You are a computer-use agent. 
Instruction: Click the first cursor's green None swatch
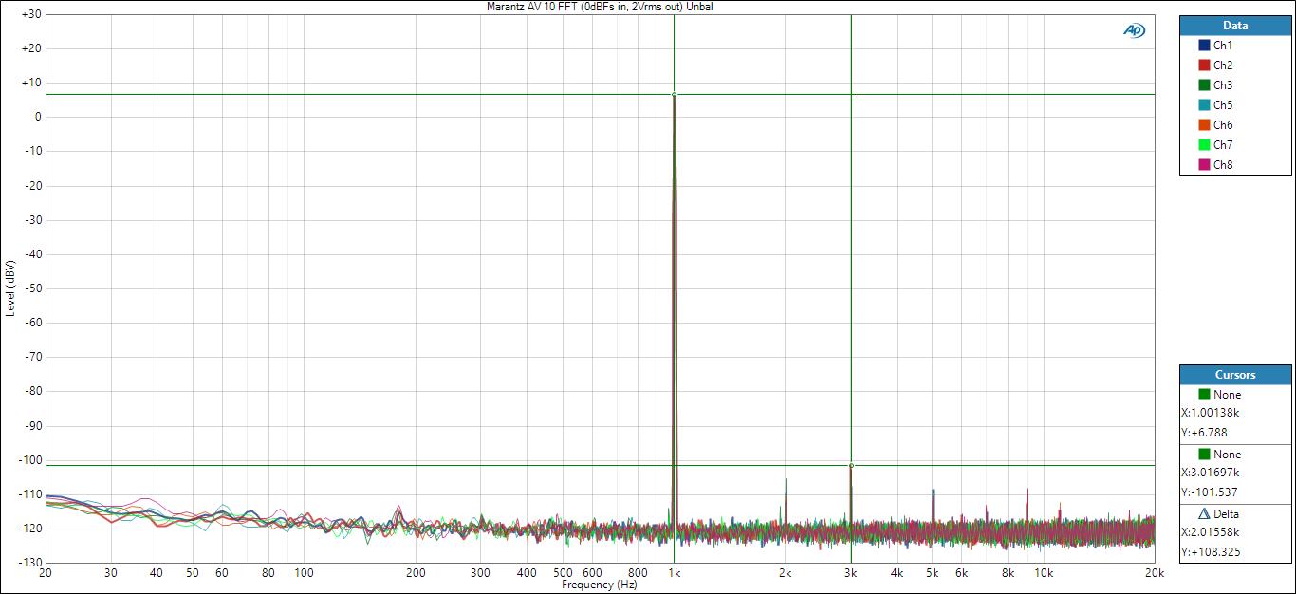pyautogui.click(x=1204, y=395)
